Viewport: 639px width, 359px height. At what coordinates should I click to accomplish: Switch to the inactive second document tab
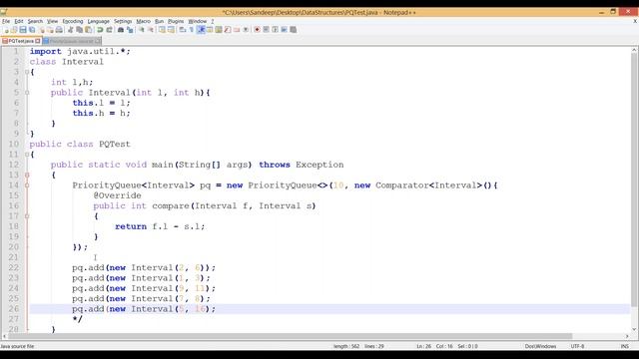point(72,41)
